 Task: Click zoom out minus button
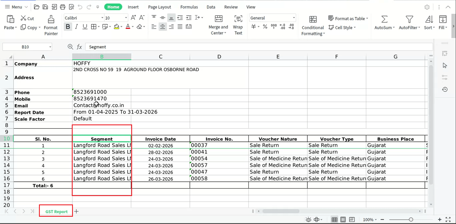tap(382, 220)
